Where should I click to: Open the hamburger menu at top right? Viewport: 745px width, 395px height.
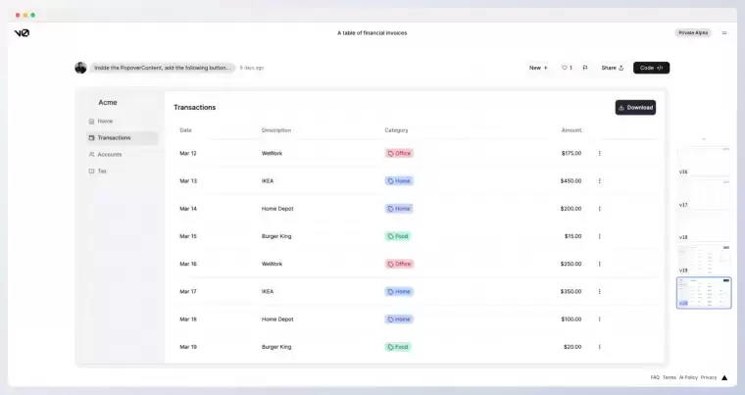[x=724, y=32]
